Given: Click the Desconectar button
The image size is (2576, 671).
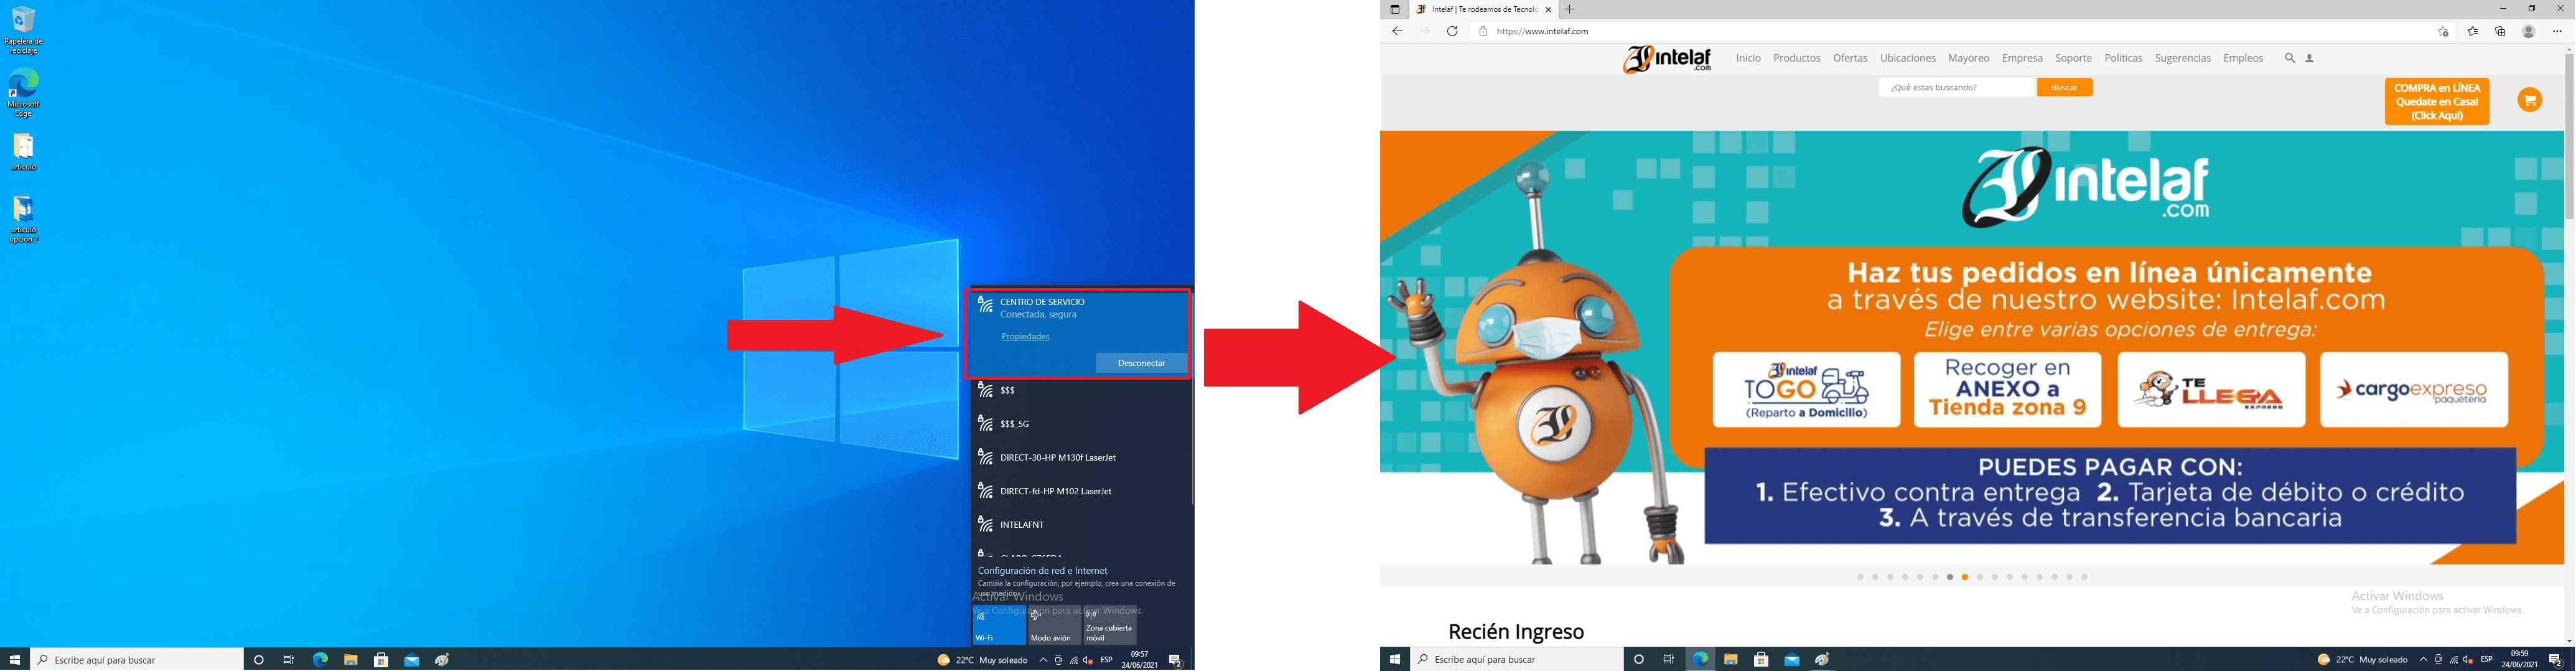Looking at the screenshot, I should pos(1141,363).
